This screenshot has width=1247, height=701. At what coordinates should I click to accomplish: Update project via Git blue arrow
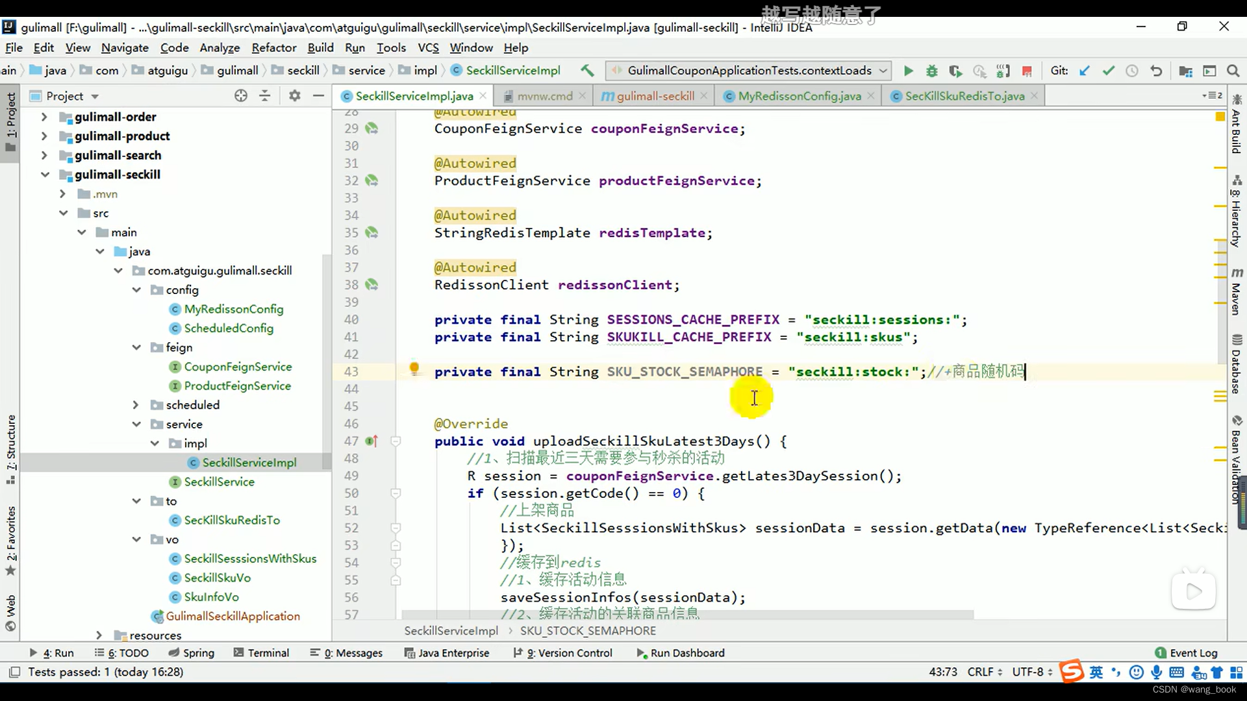pyautogui.click(x=1084, y=71)
